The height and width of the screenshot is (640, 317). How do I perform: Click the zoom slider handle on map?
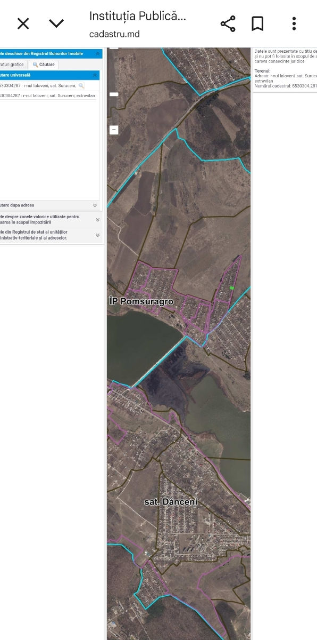tap(114, 94)
